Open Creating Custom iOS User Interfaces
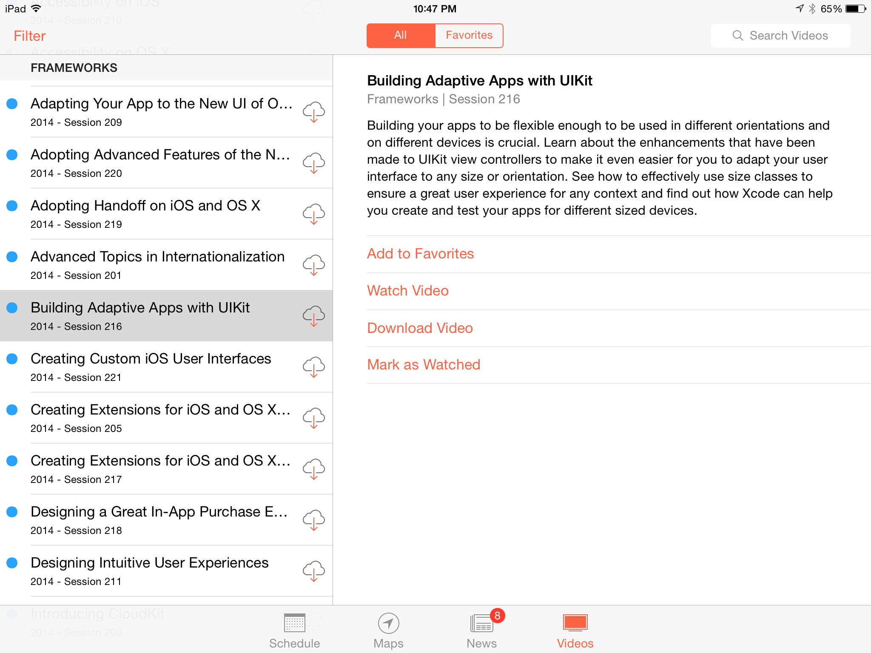The width and height of the screenshot is (871, 653). click(166, 367)
